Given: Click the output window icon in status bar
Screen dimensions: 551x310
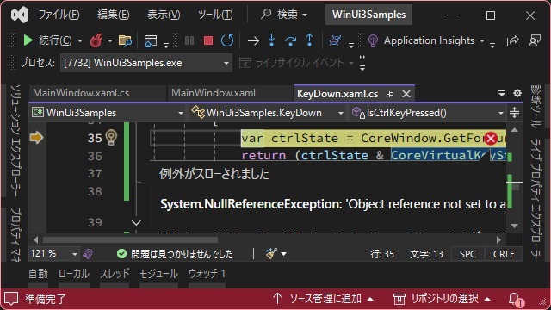Looking at the screenshot, I should 11,299.
